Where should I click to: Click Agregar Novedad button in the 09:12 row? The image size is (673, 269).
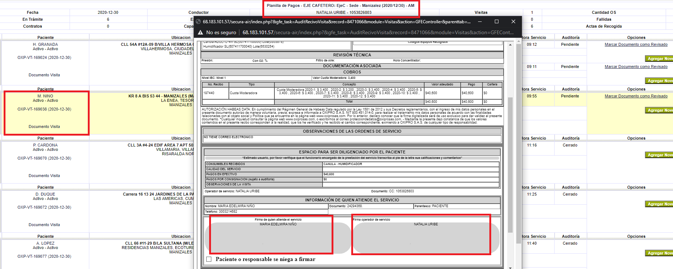click(x=659, y=59)
